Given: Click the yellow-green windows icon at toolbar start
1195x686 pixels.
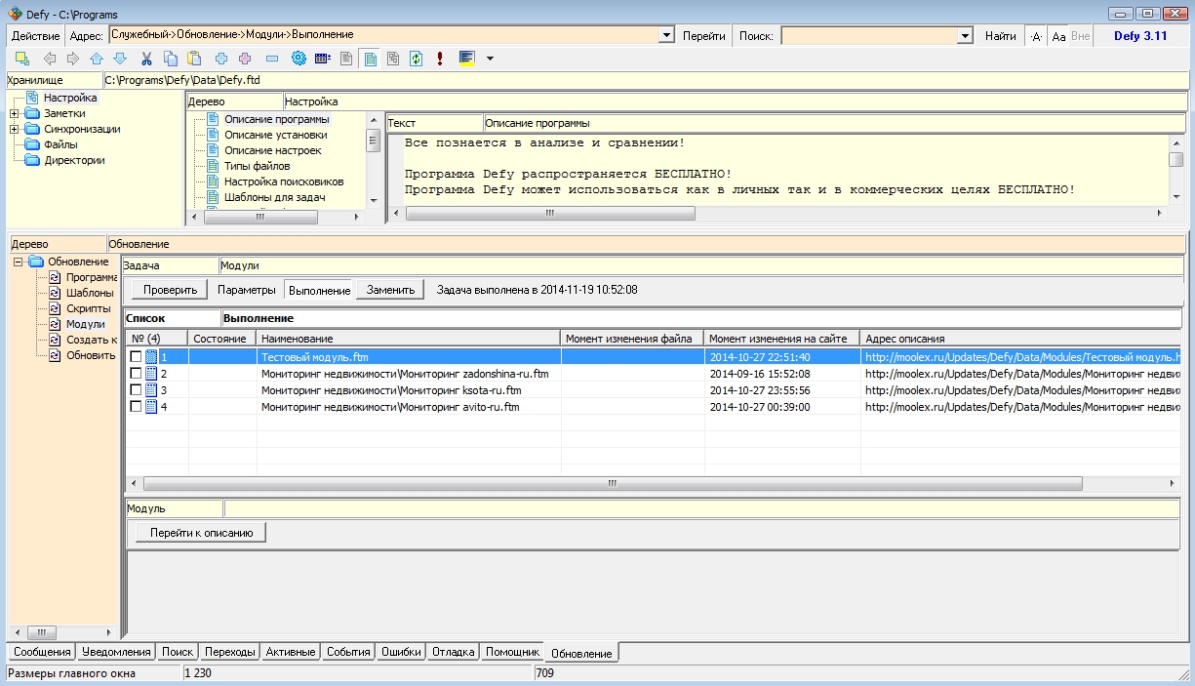Looking at the screenshot, I should pos(22,59).
